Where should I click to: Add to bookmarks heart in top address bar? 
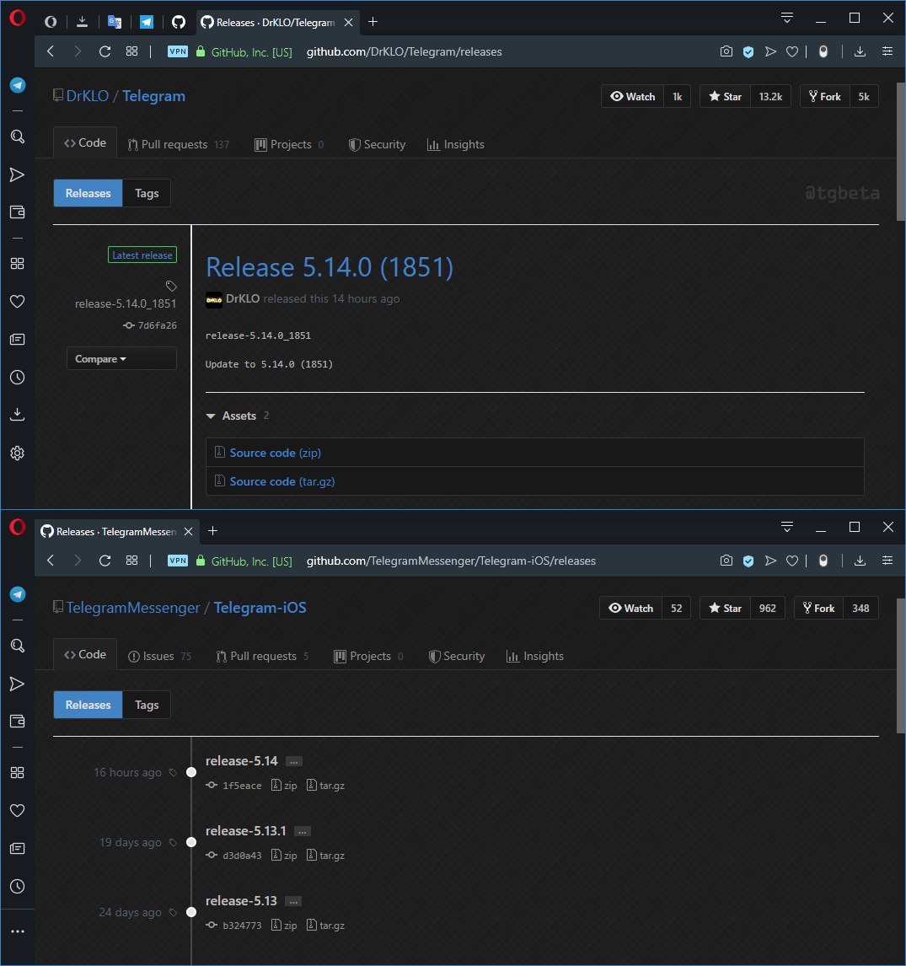tap(792, 51)
